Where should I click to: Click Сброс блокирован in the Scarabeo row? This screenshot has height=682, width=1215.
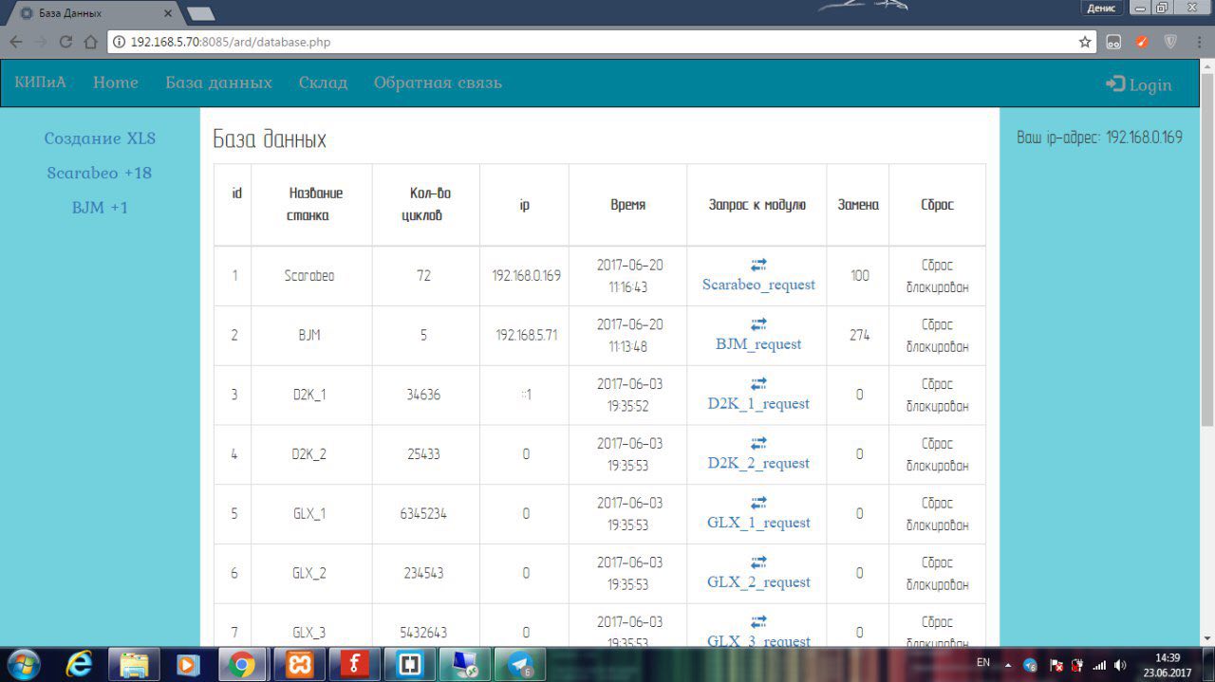click(937, 276)
